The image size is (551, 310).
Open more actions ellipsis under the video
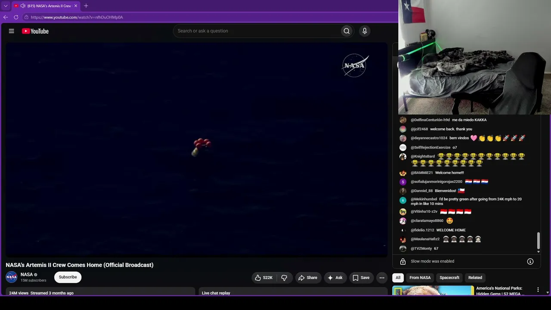pyautogui.click(x=382, y=278)
